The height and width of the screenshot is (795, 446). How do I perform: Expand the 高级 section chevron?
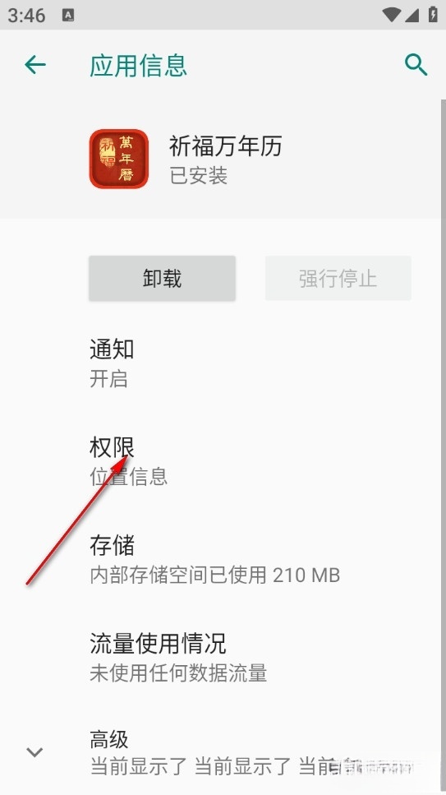click(34, 752)
